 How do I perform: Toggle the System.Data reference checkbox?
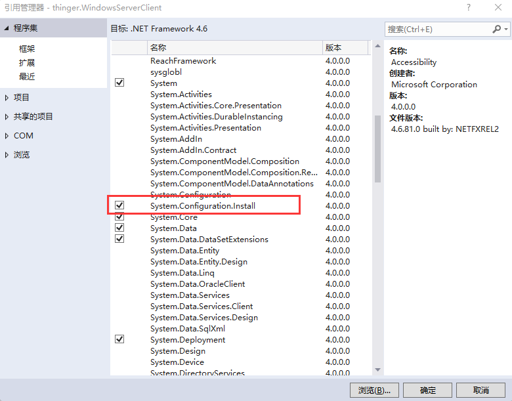click(119, 228)
